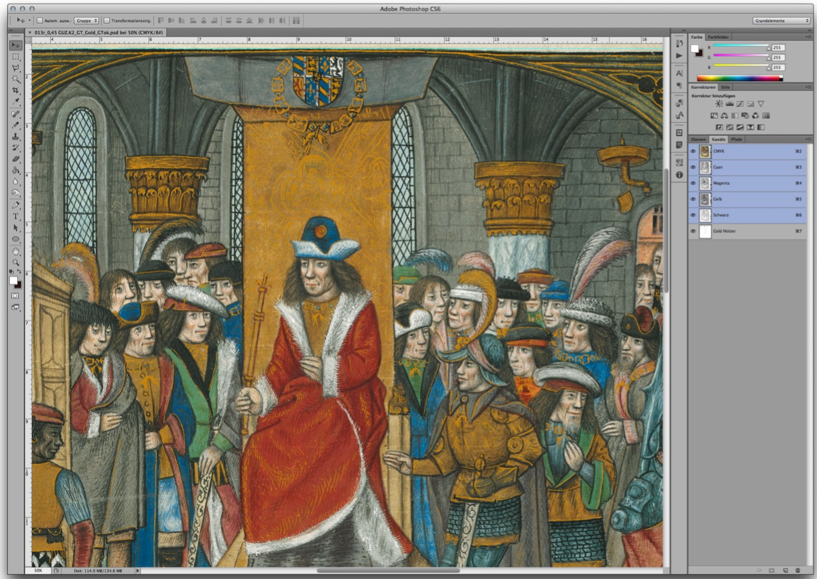Viewport: 817px width, 579px height.
Task: Hide the Gelb channel
Action: point(693,199)
